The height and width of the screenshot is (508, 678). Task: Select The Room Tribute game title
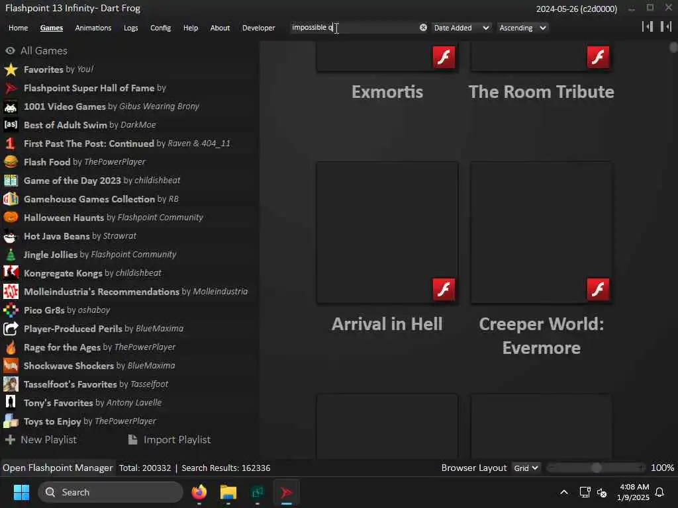(x=541, y=92)
